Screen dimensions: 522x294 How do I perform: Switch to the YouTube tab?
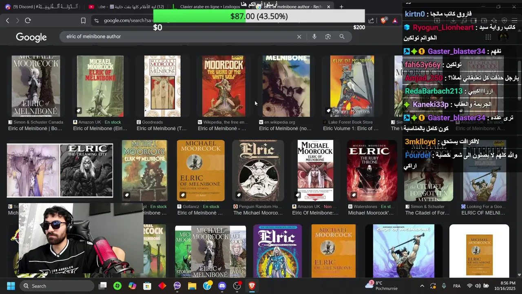(x=126, y=7)
